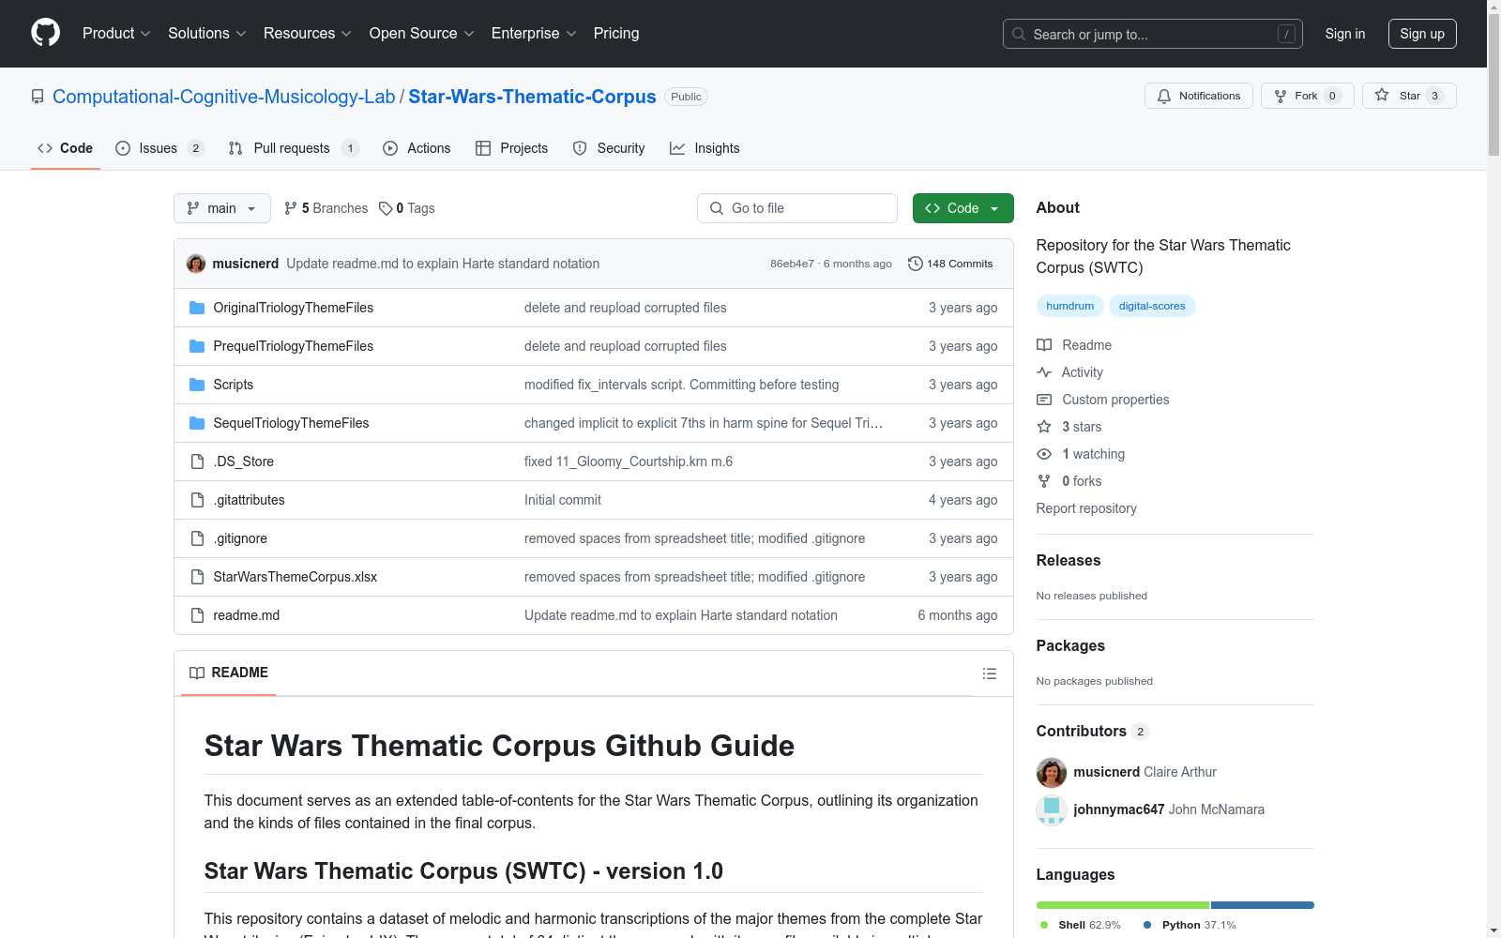Go to GitHub home via Octocat logo
The image size is (1501, 938).
45,33
